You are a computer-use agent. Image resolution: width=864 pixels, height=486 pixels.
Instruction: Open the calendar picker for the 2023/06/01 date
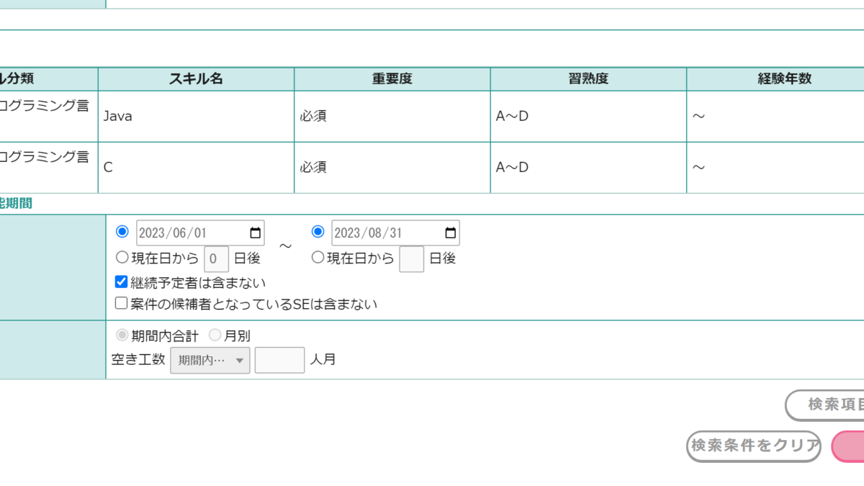pos(255,233)
